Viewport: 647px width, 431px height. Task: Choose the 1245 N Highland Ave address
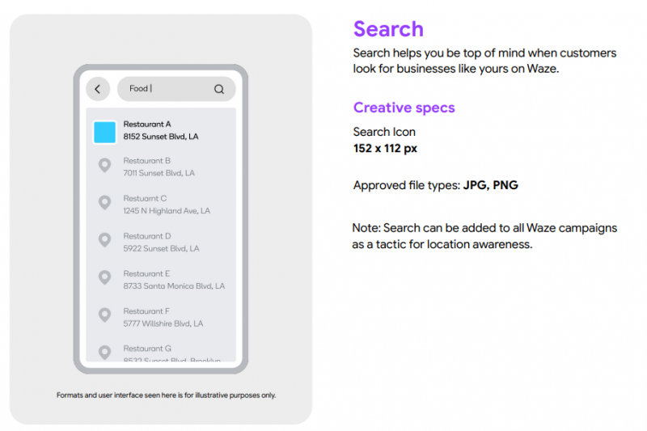coord(167,211)
